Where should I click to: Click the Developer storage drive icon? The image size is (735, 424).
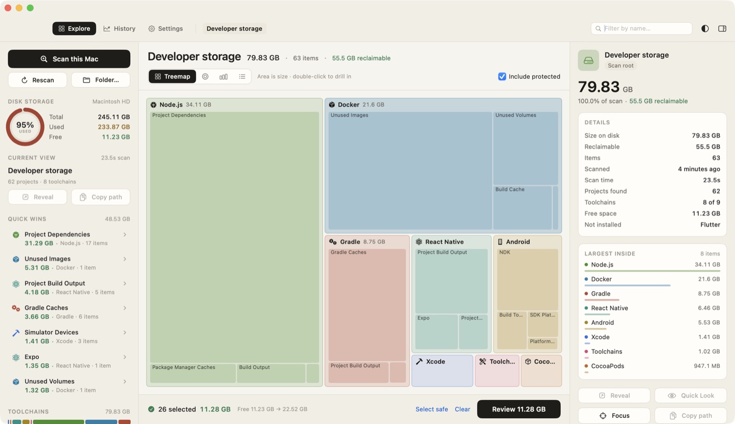[589, 60]
